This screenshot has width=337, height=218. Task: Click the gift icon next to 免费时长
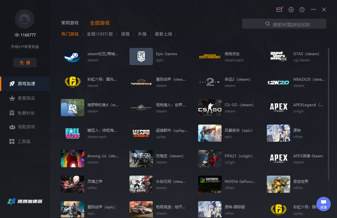[x=12, y=113]
